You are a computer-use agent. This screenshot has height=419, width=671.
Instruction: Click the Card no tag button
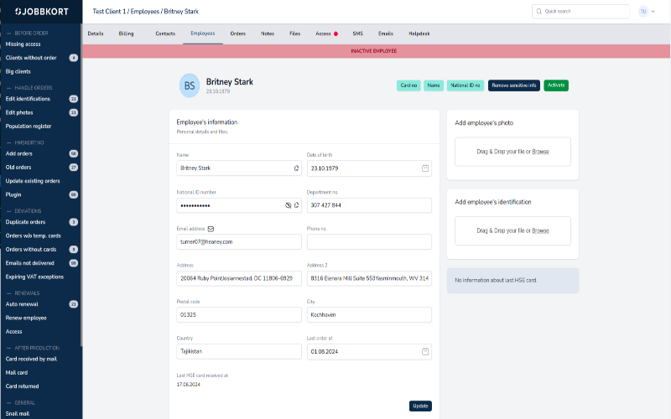click(x=408, y=85)
